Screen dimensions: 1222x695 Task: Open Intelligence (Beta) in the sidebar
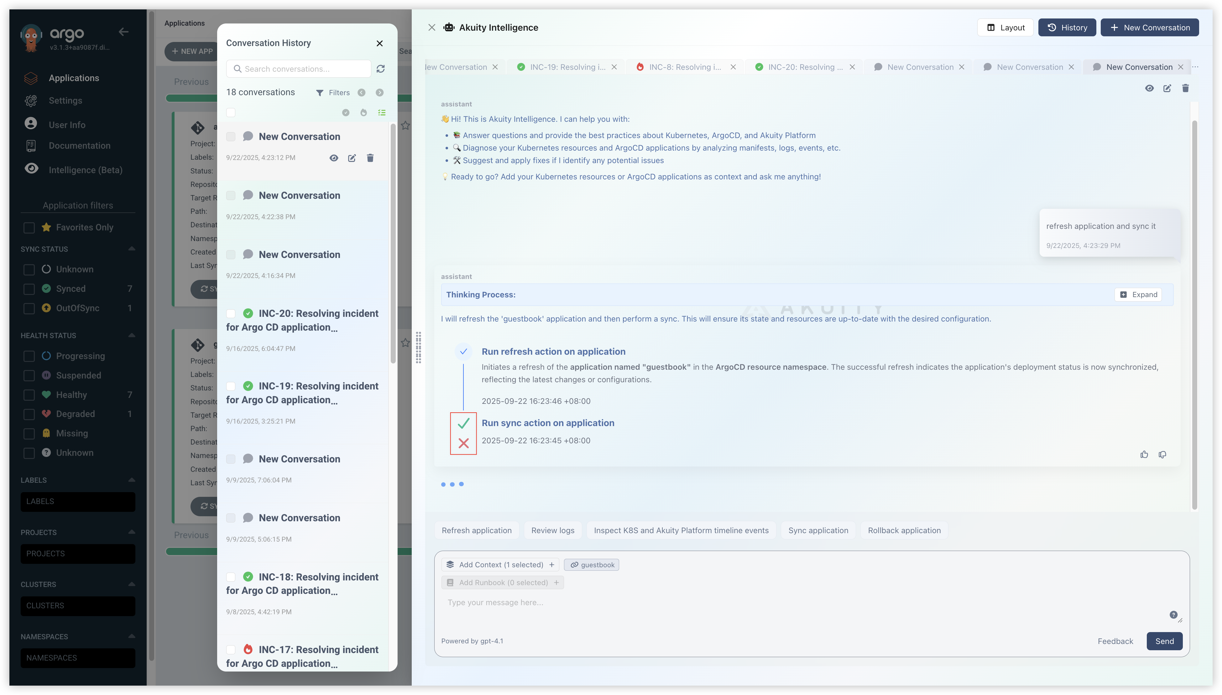[x=85, y=170]
